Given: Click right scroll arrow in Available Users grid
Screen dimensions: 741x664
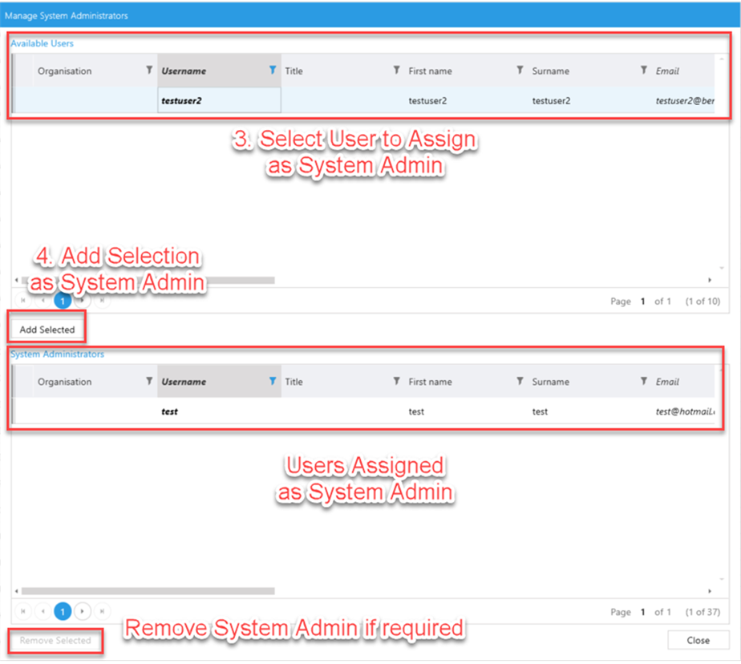Looking at the screenshot, I should (x=710, y=280).
